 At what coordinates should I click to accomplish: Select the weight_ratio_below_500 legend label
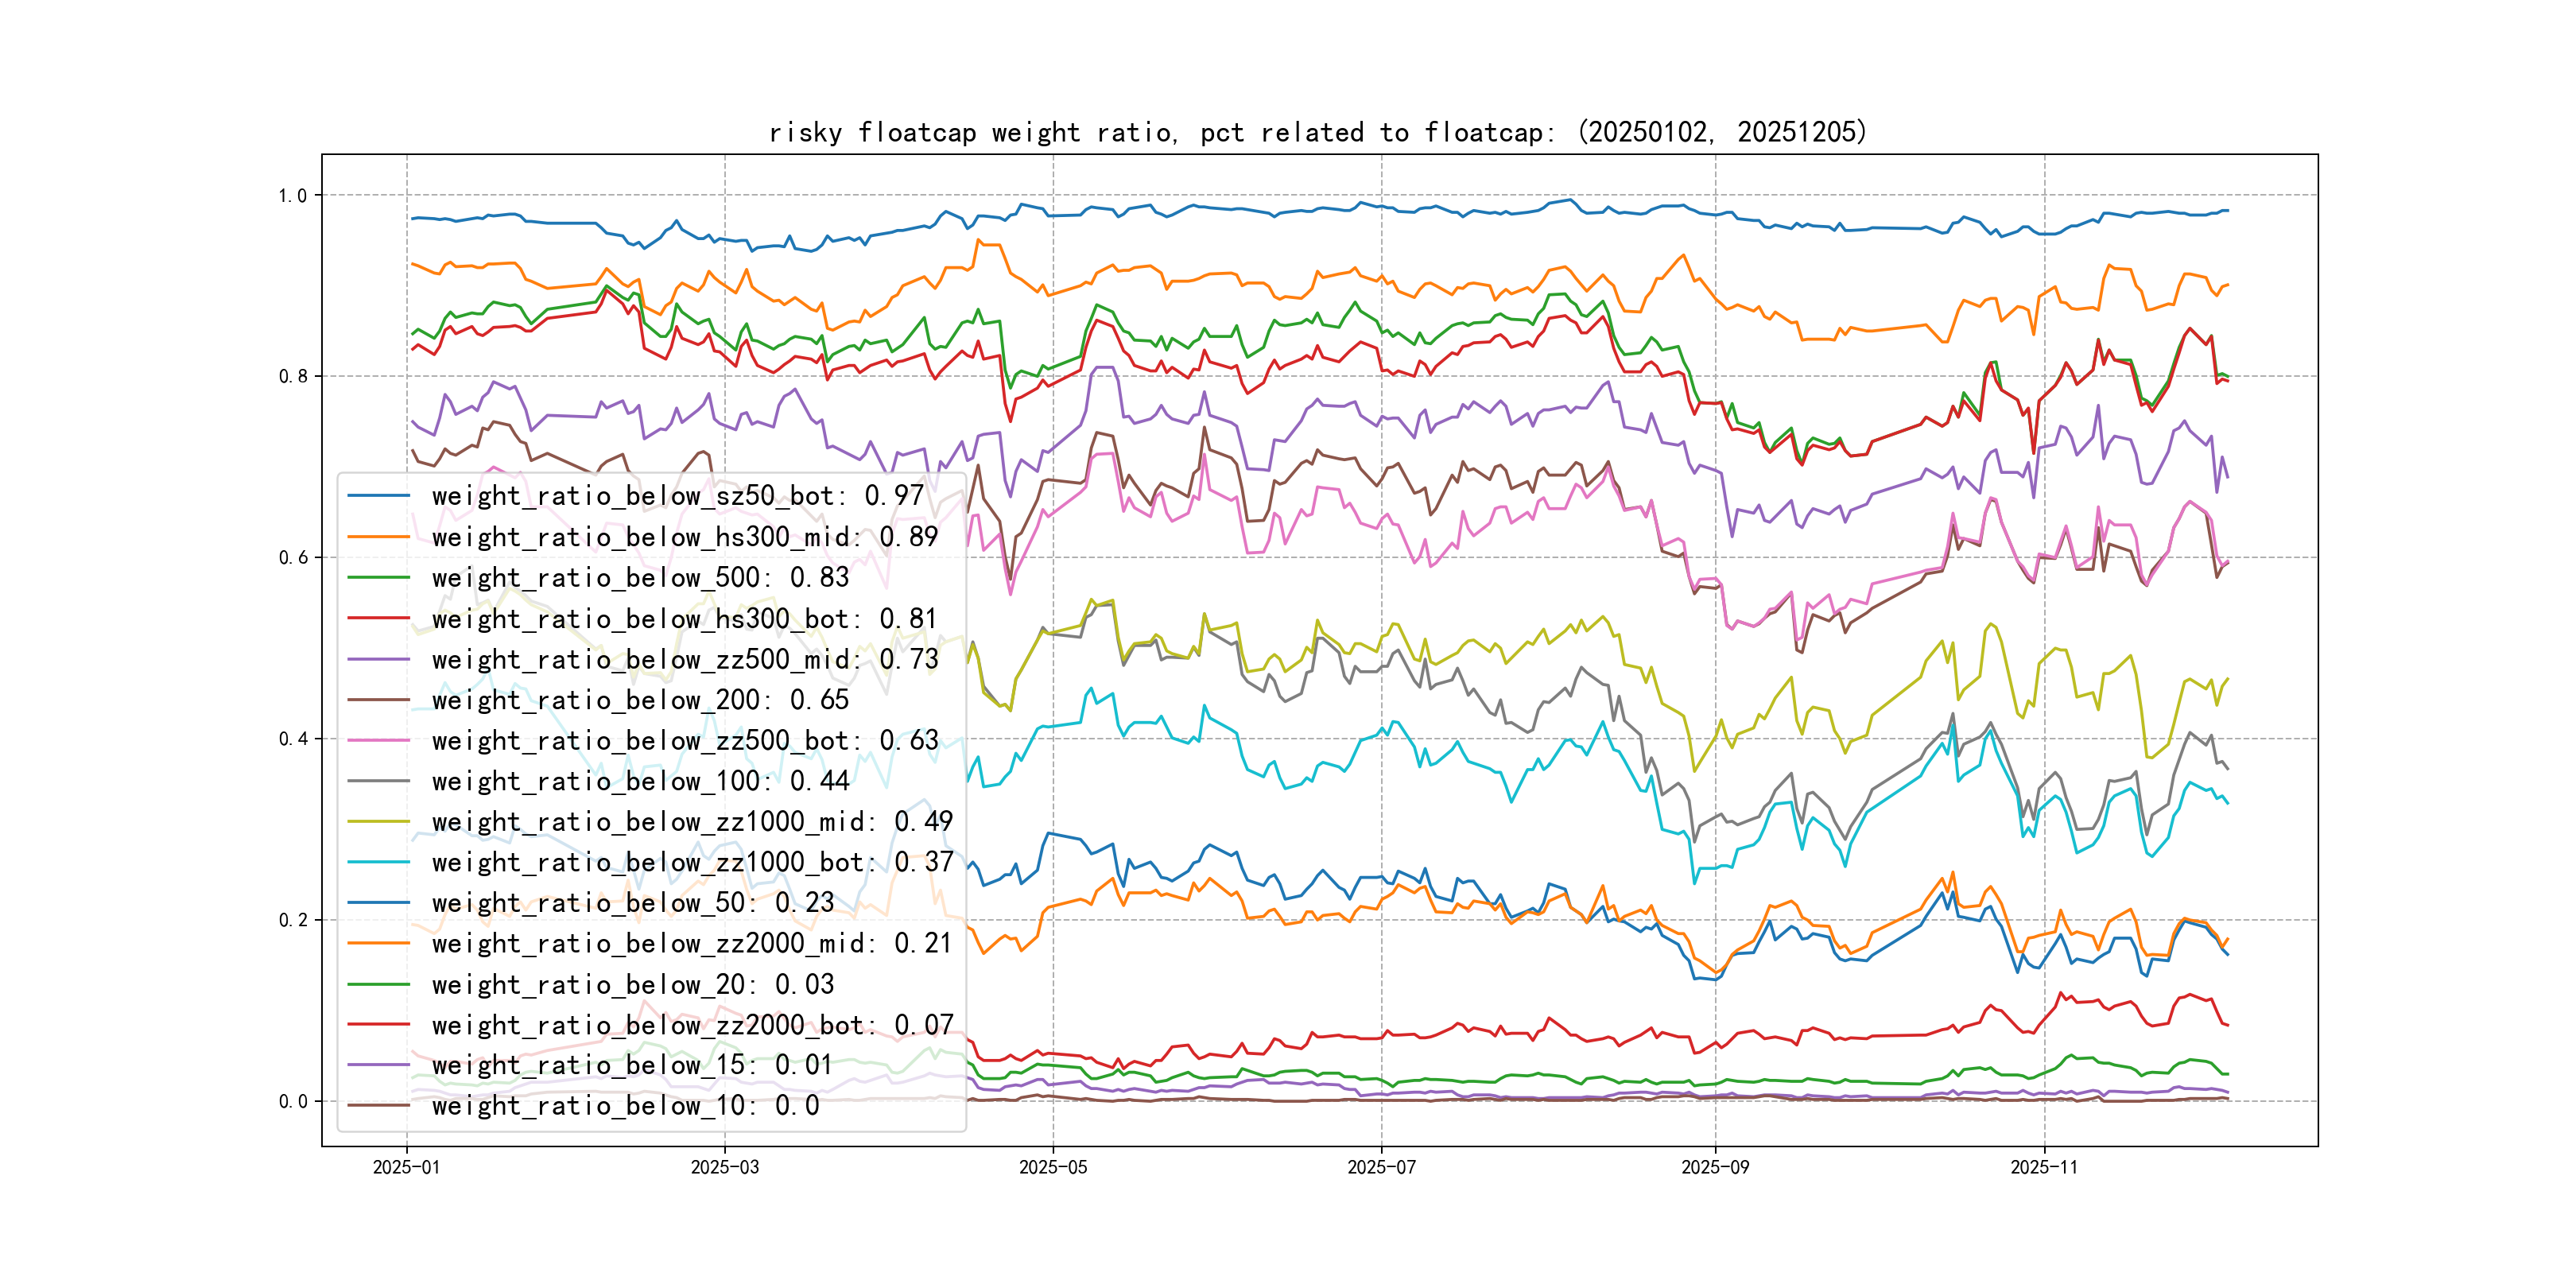pyautogui.click(x=640, y=578)
